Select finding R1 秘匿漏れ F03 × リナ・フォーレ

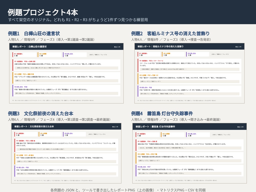tap(189, 65)
